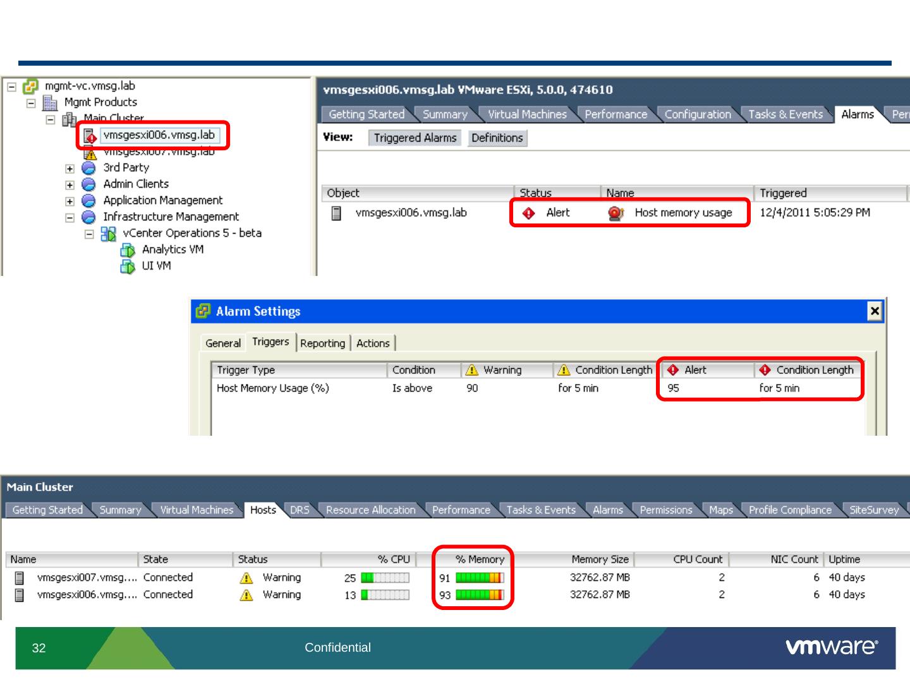Viewport: 910px width, 682px height.
Task: Open the Maps tab in Main Cluster
Action: [721, 510]
